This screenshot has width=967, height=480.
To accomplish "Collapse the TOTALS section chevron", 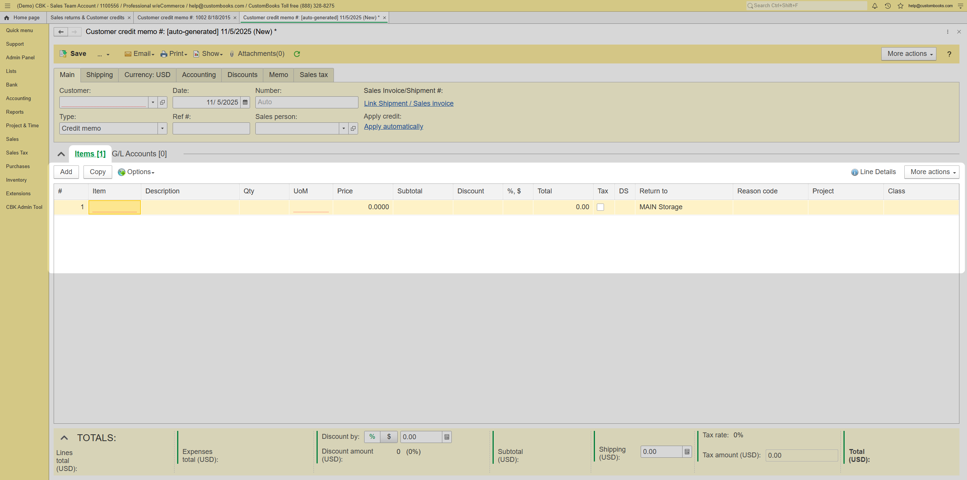I will [64, 438].
